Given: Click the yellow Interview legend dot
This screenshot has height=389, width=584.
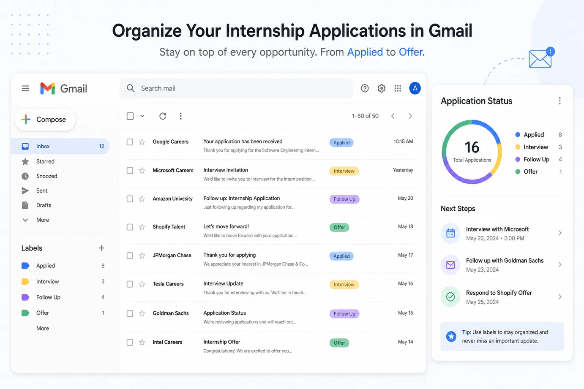Looking at the screenshot, I should pos(518,147).
